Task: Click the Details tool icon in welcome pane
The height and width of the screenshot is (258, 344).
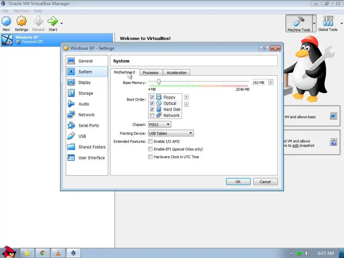Action: point(333,116)
